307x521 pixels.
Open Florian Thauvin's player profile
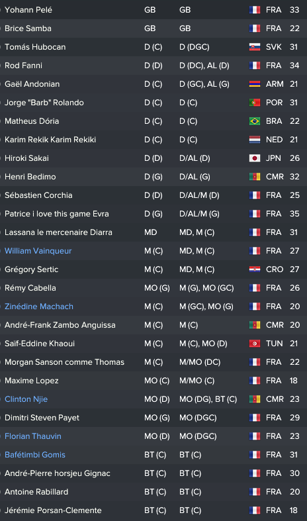33,436
